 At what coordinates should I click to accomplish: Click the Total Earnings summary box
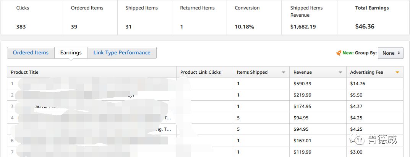click(x=373, y=17)
